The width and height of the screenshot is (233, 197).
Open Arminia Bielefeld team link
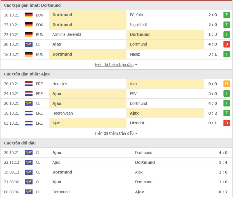click(x=66, y=35)
